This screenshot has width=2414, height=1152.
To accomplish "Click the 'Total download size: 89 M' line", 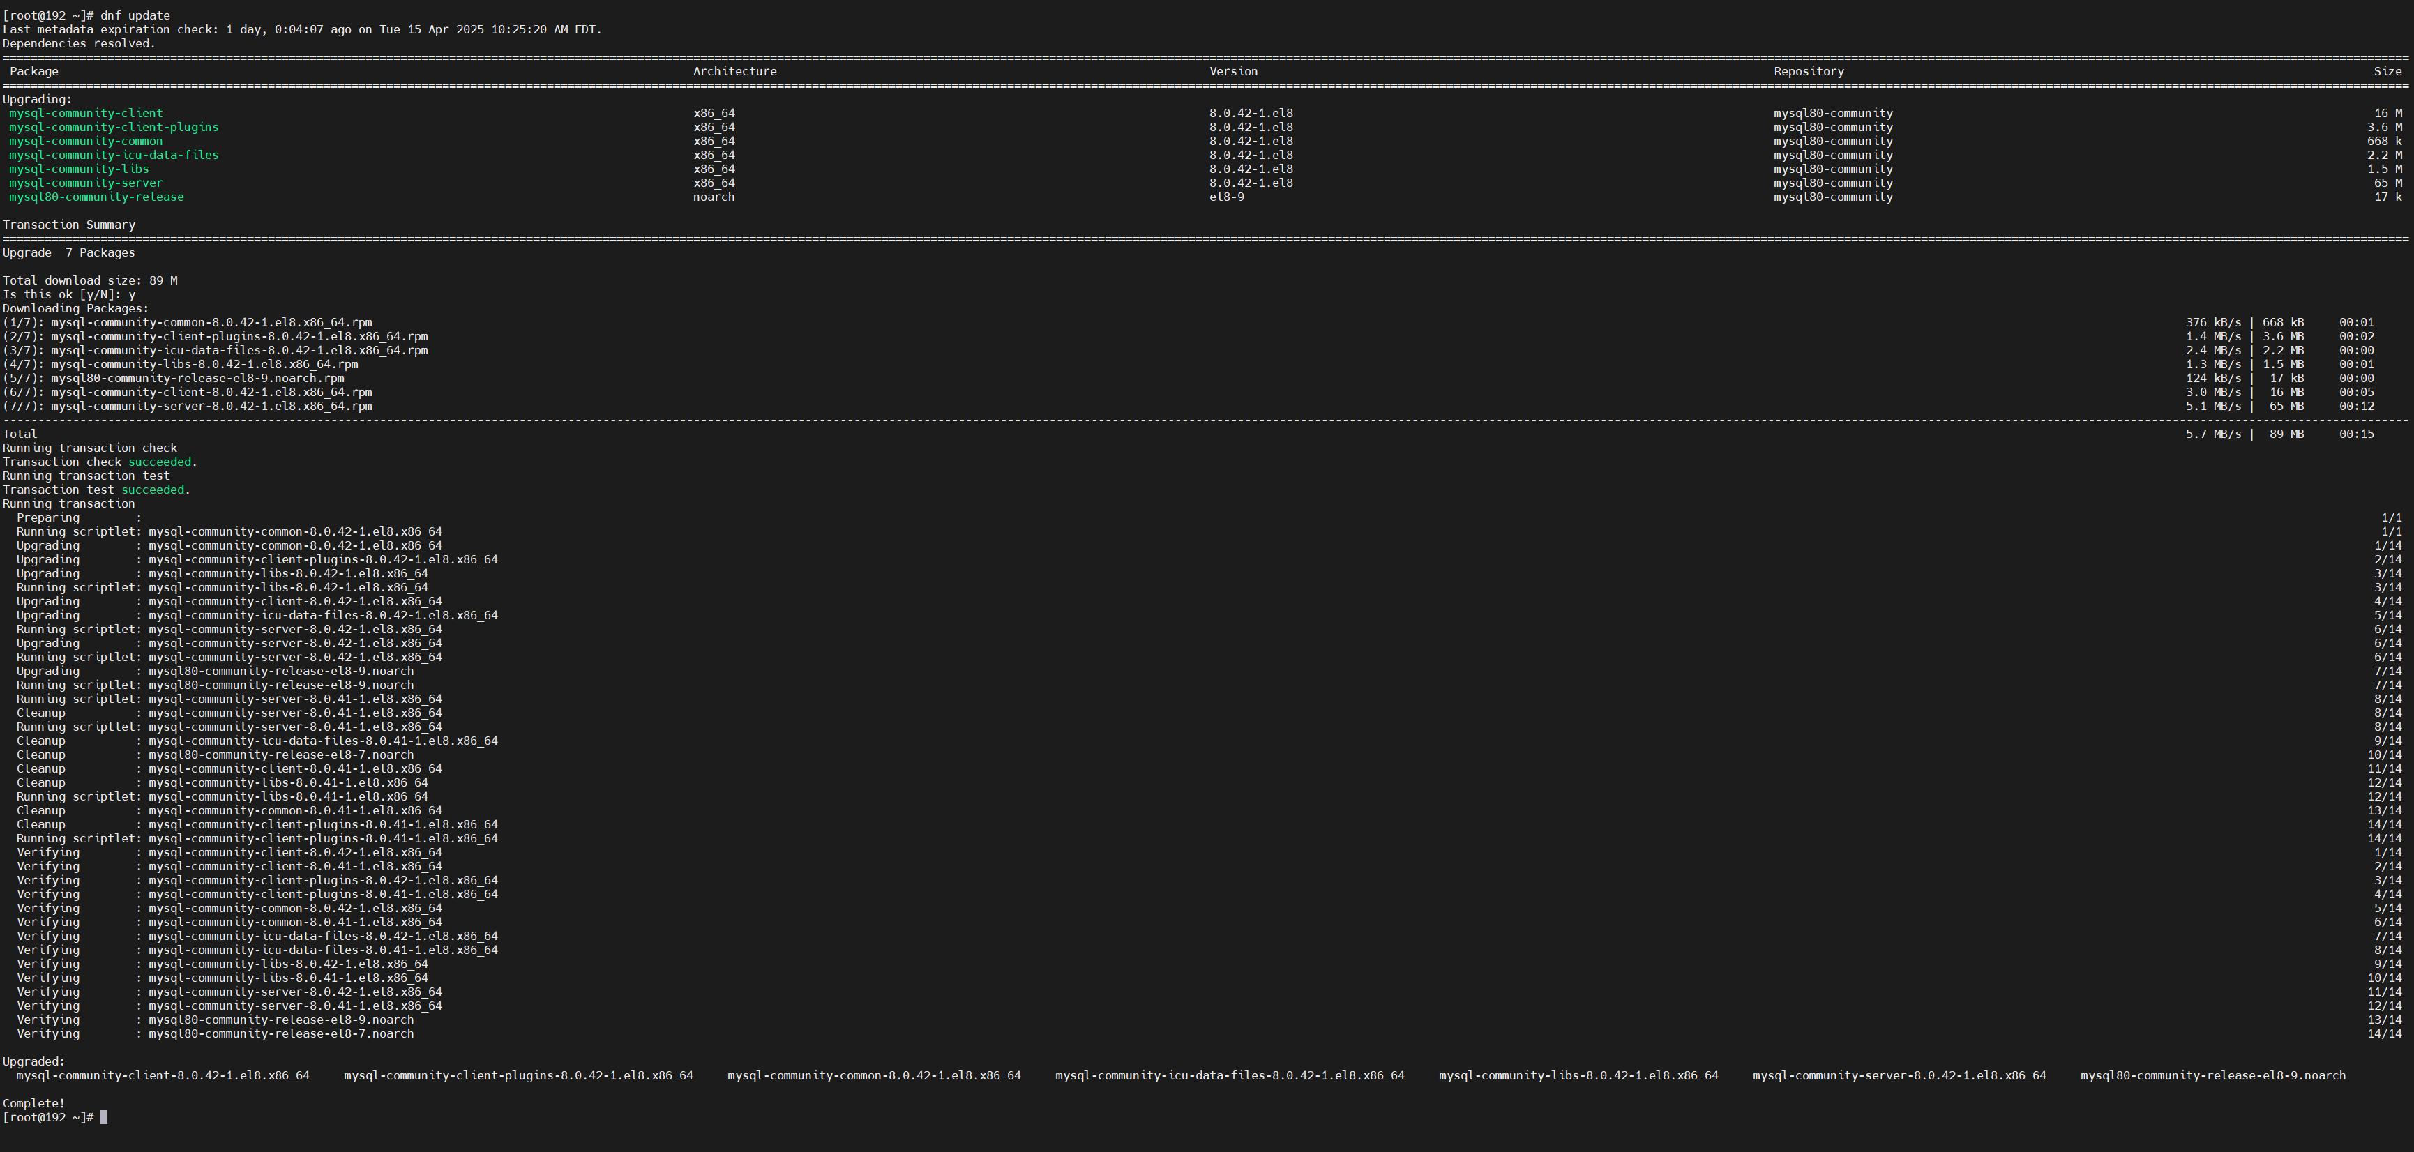I will coord(90,281).
